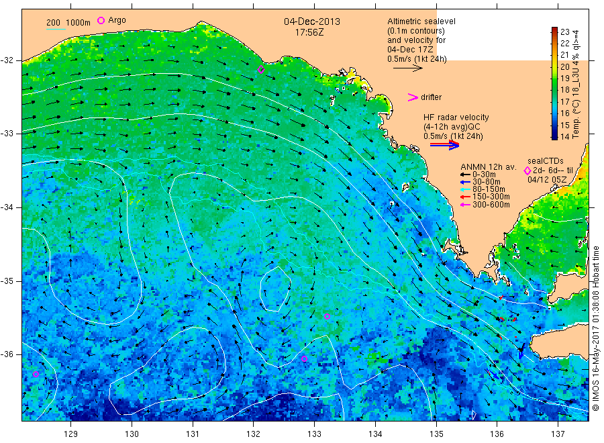The height and width of the screenshot is (443, 604).
Task: Click the longitude label 135
Action: (x=436, y=434)
